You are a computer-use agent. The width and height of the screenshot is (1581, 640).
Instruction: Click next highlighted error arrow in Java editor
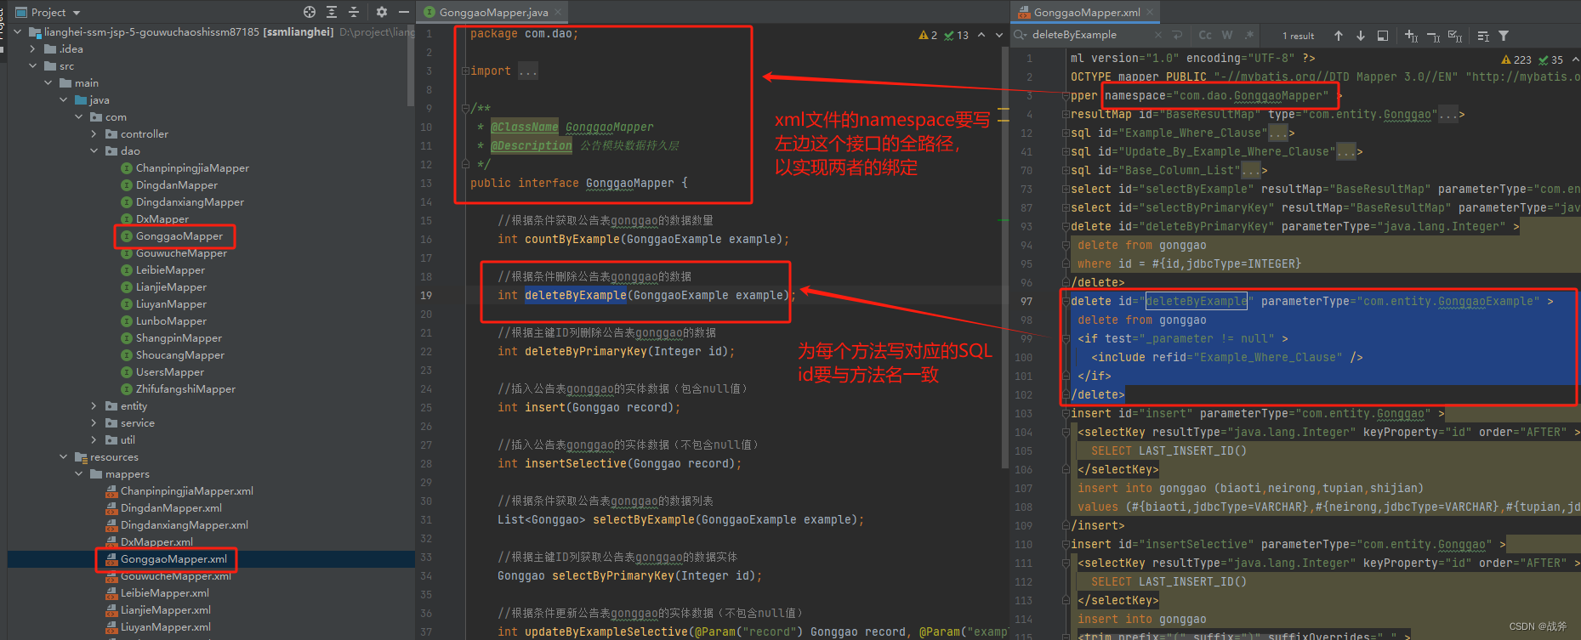coord(999,35)
